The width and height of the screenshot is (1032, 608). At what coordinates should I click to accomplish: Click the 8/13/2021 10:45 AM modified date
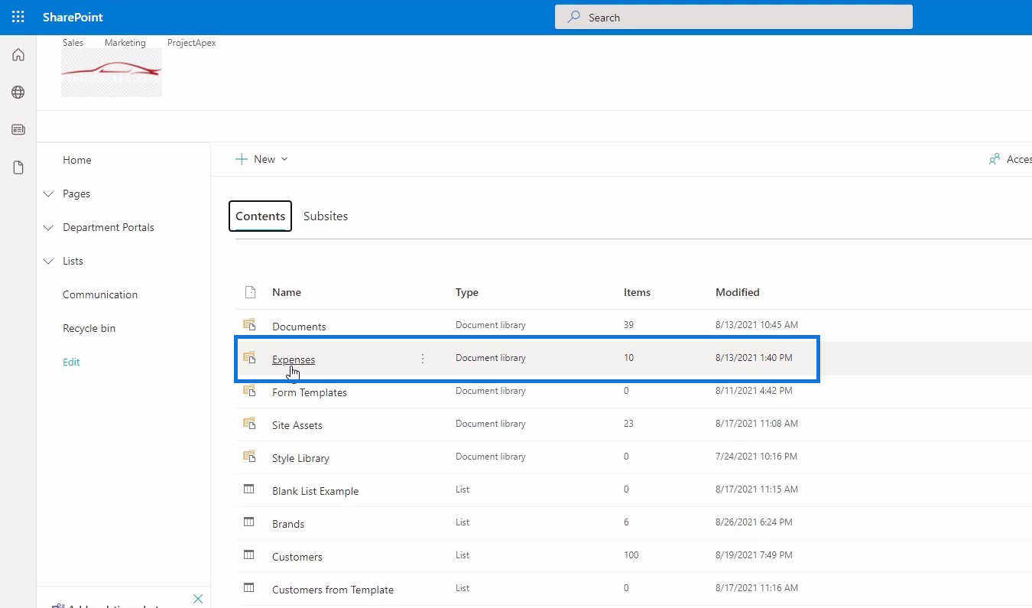point(757,325)
